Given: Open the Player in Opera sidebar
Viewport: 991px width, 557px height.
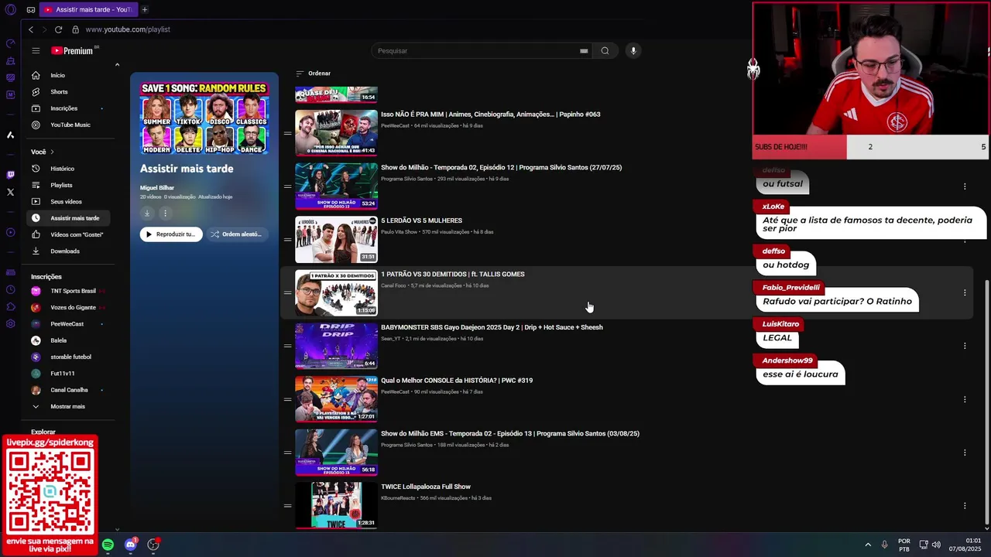Looking at the screenshot, I should [x=10, y=232].
